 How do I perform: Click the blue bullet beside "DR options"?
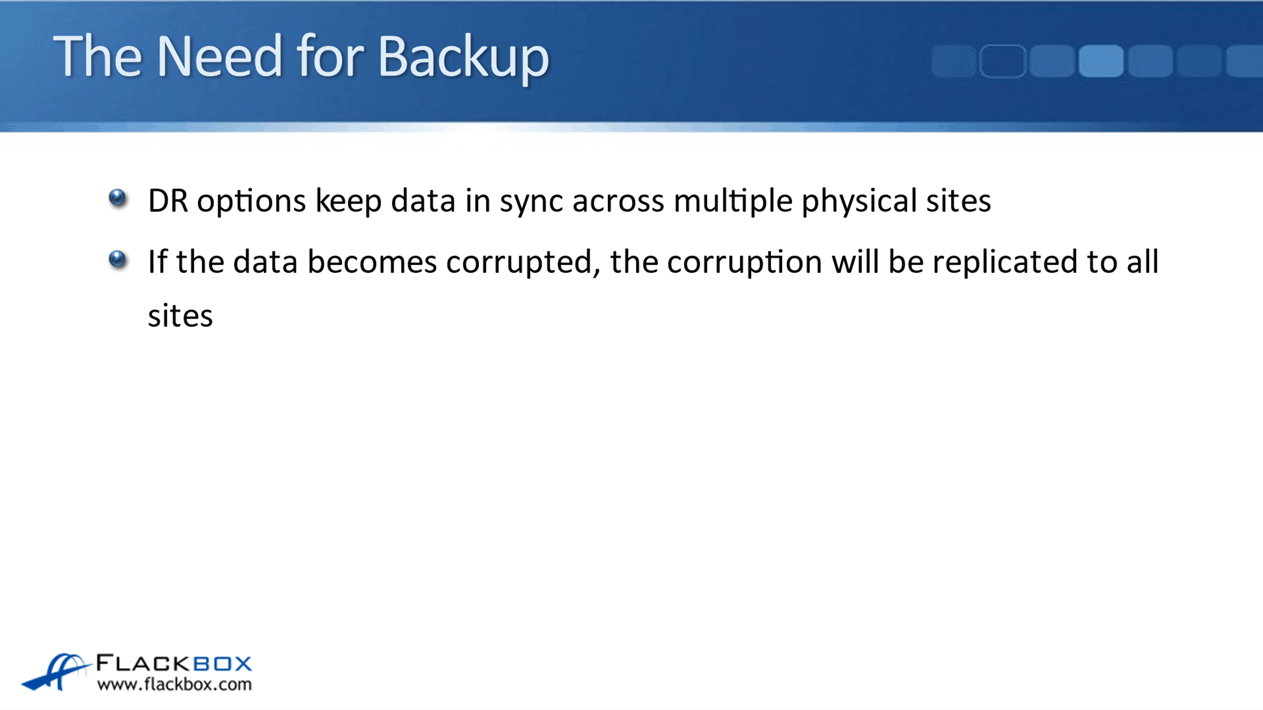pos(117,197)
